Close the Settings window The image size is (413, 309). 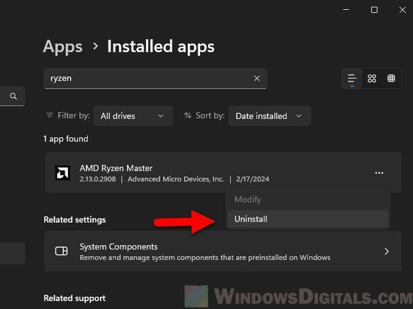(x=402, y=10)
